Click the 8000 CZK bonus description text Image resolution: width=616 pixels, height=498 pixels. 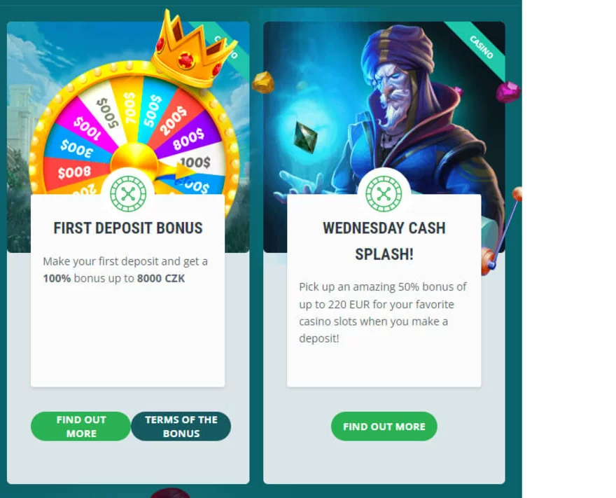[x=125, y=270]
